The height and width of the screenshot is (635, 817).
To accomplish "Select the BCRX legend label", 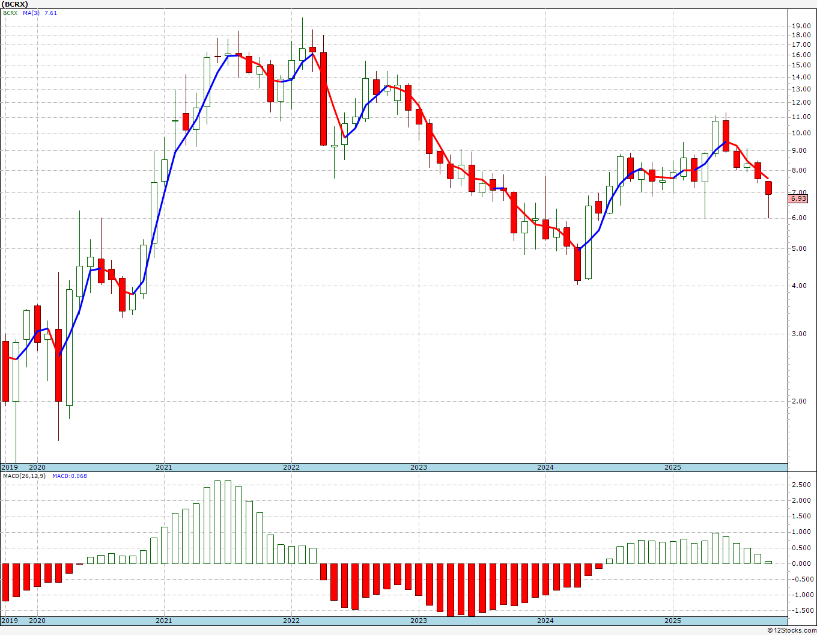I will point(10,13).
